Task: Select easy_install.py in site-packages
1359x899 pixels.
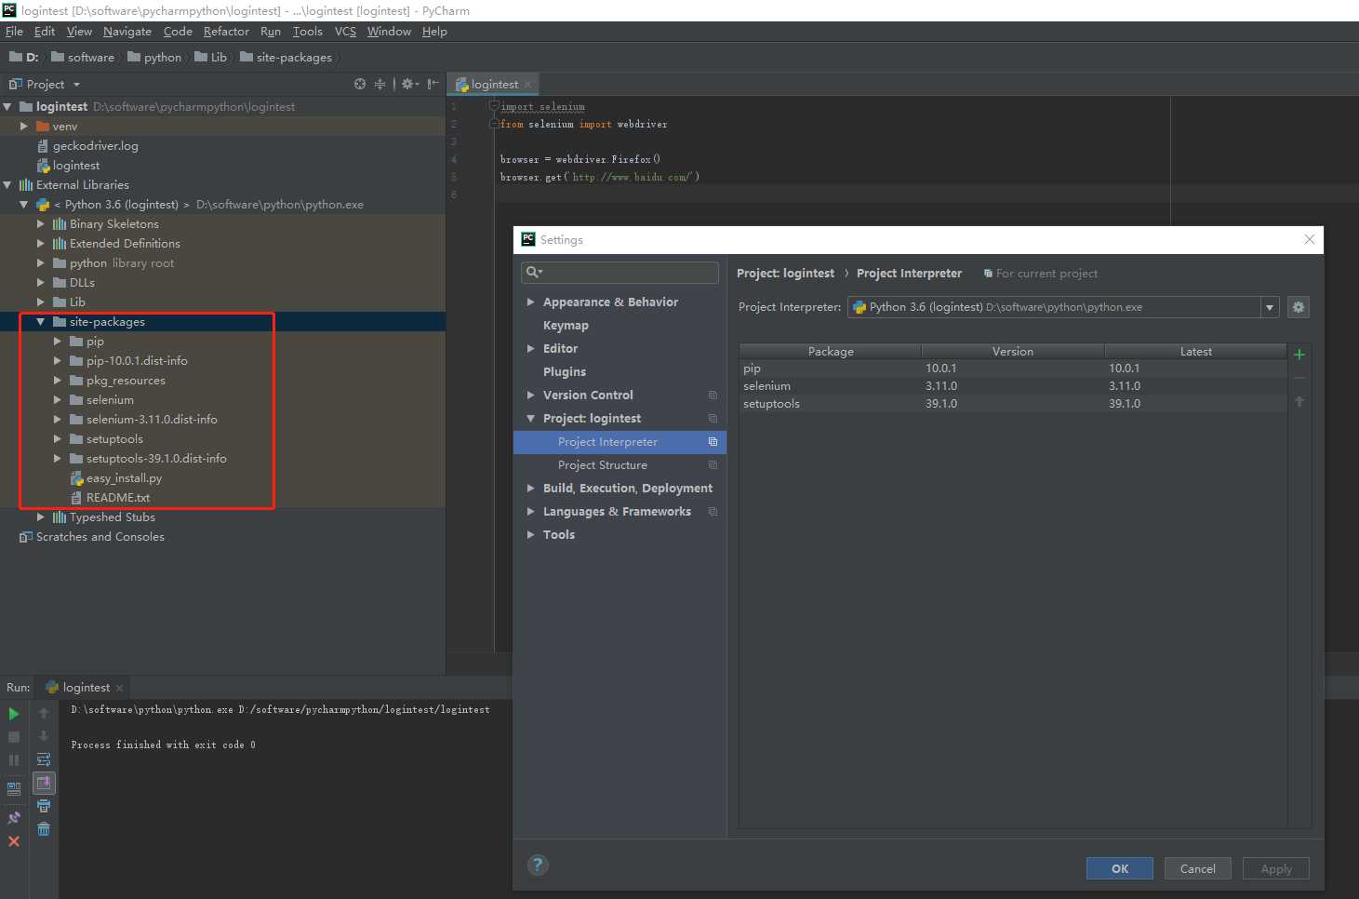Action: [124, 478]
